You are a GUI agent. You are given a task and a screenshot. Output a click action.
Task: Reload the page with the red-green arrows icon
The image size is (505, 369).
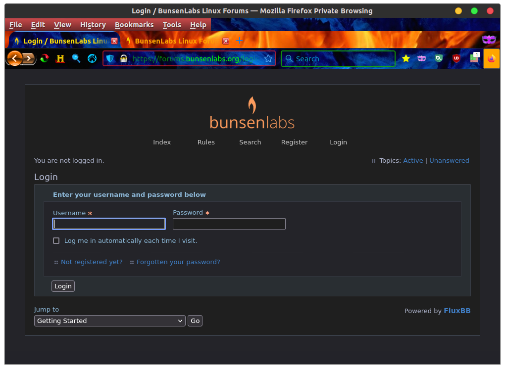(x=45, y=58)
